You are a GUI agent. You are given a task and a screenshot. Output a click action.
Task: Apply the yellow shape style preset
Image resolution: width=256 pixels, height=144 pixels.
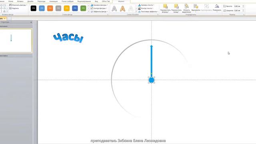click(67, 8)
